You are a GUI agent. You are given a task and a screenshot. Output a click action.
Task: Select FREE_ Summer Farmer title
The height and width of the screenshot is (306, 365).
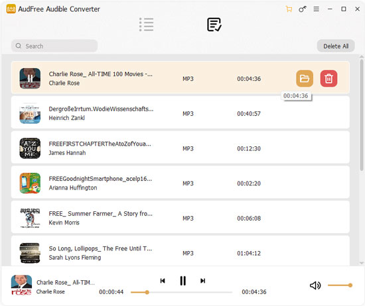pyautogui.click(x=101, y=213)
